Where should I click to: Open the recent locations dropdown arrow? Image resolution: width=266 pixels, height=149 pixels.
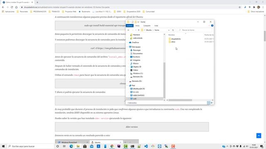135,30
